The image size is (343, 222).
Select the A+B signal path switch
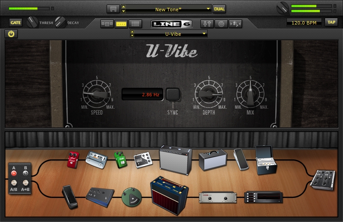(x=25, y=183)
